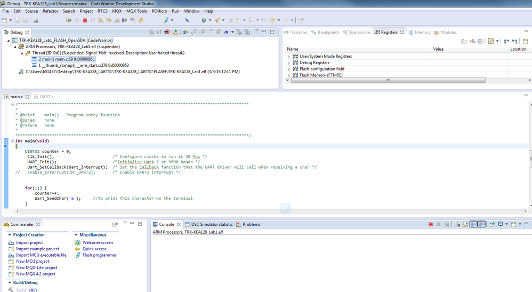532x292 pixels.
Task: Fold the int main(void) function
Action: click(x=13, y=141)
